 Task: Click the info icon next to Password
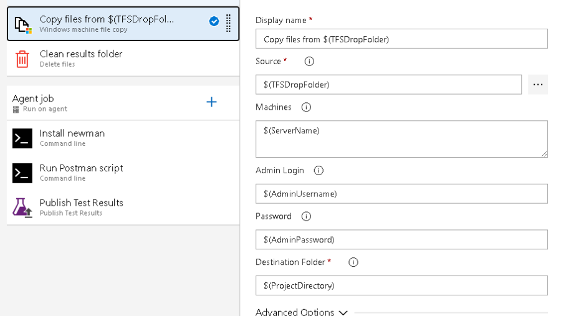(x=306, y=216)
